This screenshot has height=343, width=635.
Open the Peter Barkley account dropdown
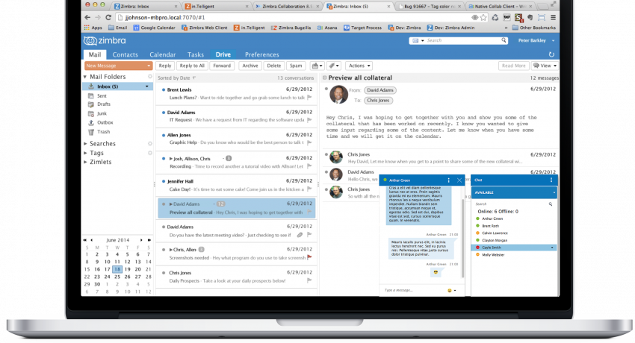(x=553, y=40)
